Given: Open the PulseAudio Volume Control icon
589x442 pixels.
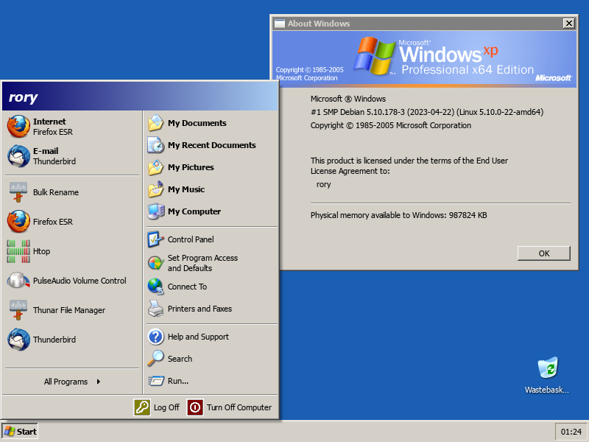Looking at the screenshot, I should pos(18,281).
